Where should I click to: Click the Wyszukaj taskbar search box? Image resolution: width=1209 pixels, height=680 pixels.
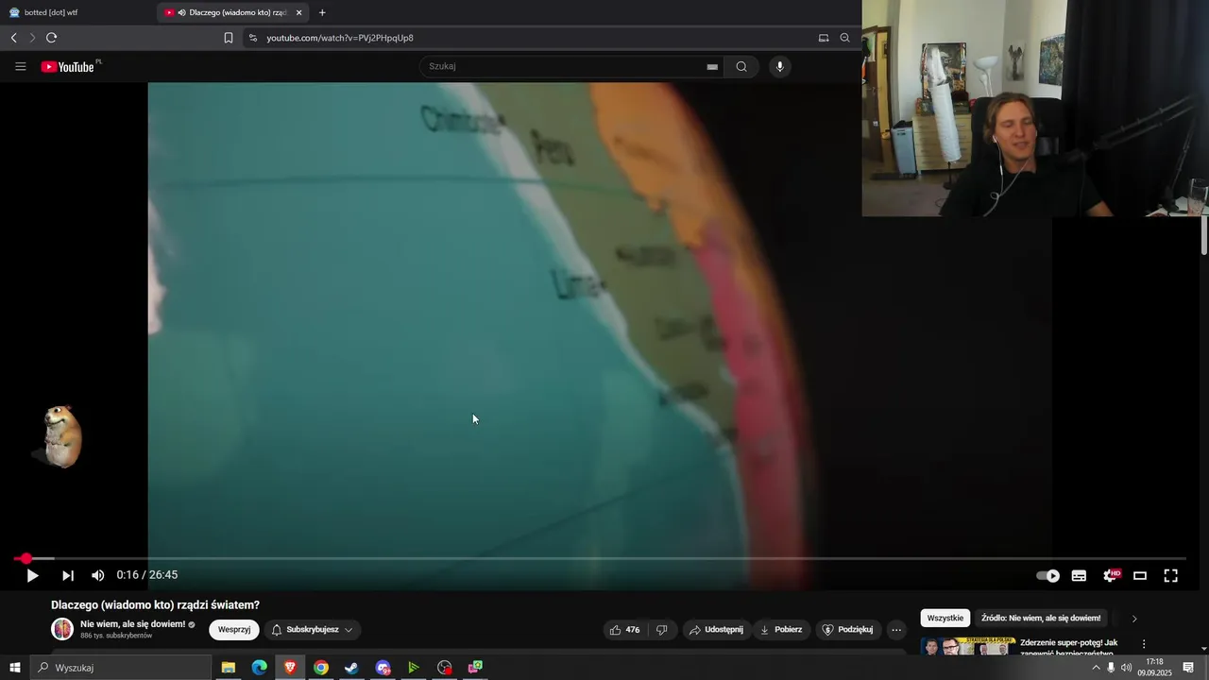[x=121, y=668]
